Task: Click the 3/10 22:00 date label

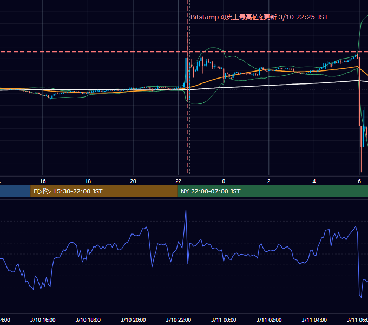Action: click(x=179, y=320)
